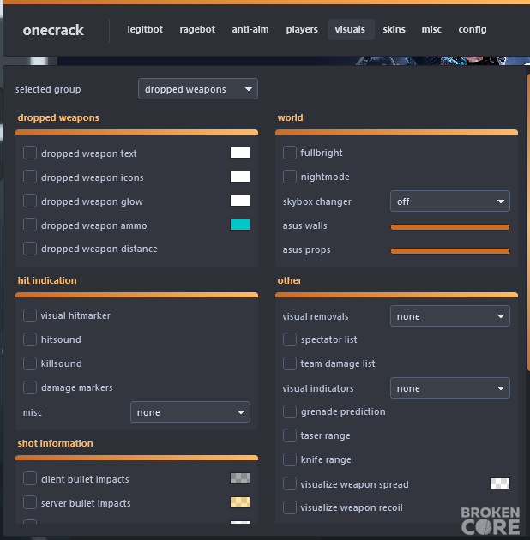Toggle dropped weapon ammo checkbox
The width and height of the screenshot is (530, 540).
(30, 225)
